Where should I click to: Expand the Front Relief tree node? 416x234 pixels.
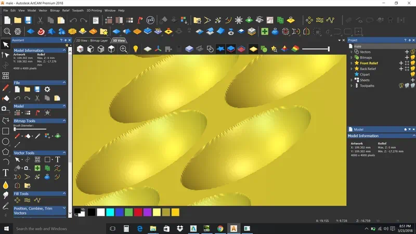353,63
